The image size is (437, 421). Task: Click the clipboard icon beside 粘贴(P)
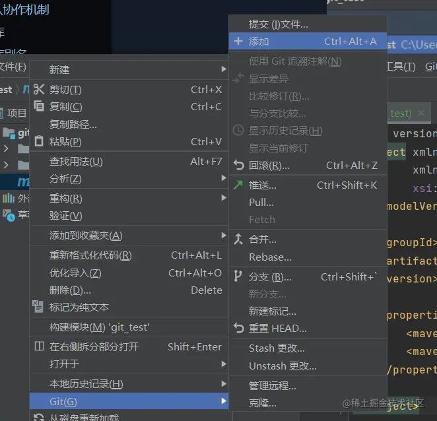39,141
